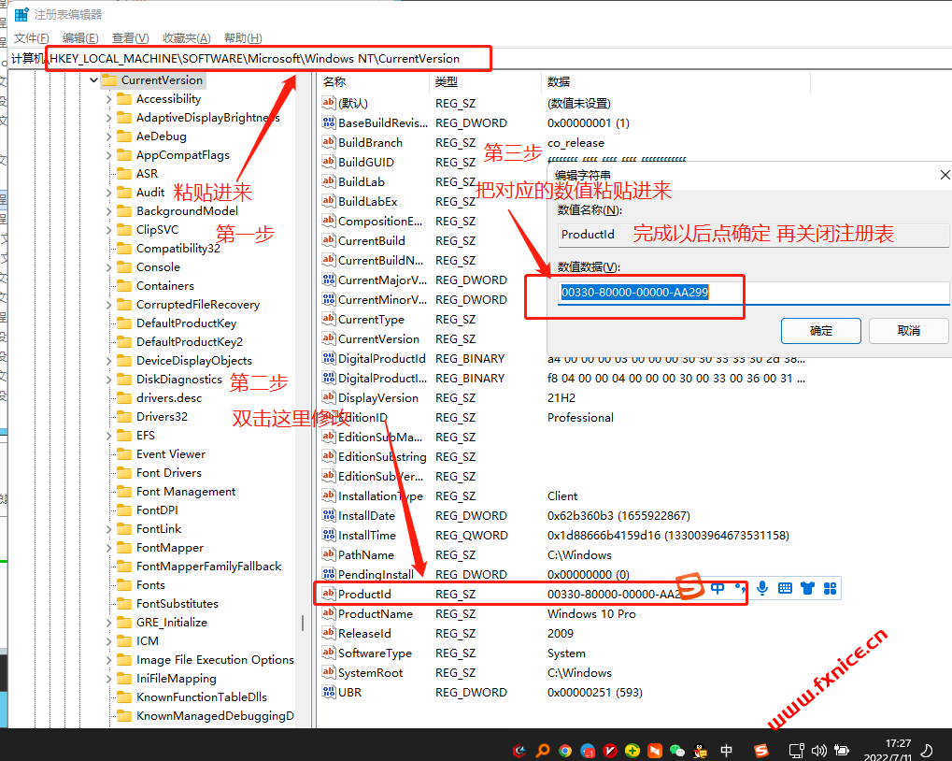
Task: Expand the AppCompatFlags key
Action: tap(108, 155)
